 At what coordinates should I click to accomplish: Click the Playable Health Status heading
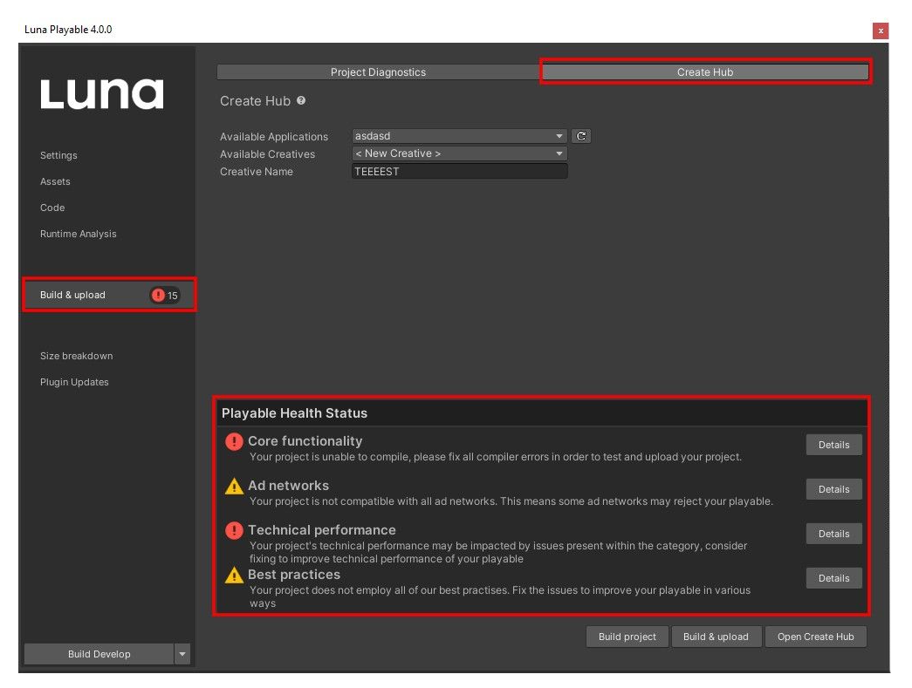pos(294,413)
